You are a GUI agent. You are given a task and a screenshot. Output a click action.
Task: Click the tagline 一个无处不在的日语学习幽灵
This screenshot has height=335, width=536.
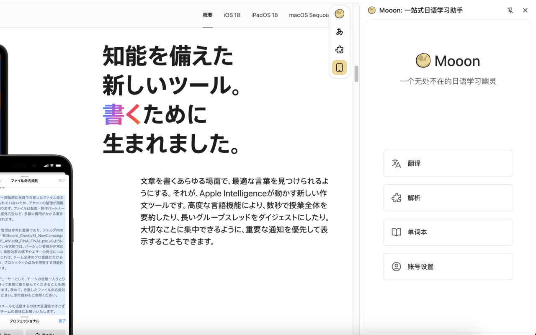click(448, 81)
